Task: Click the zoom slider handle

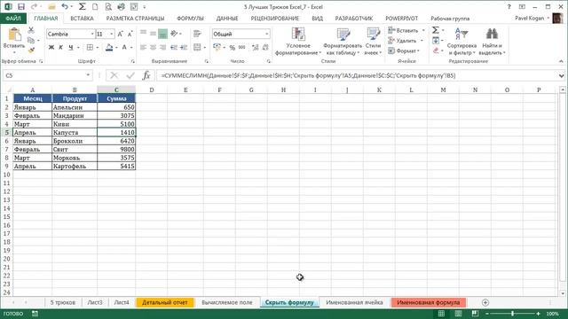Action: point(513,314)
